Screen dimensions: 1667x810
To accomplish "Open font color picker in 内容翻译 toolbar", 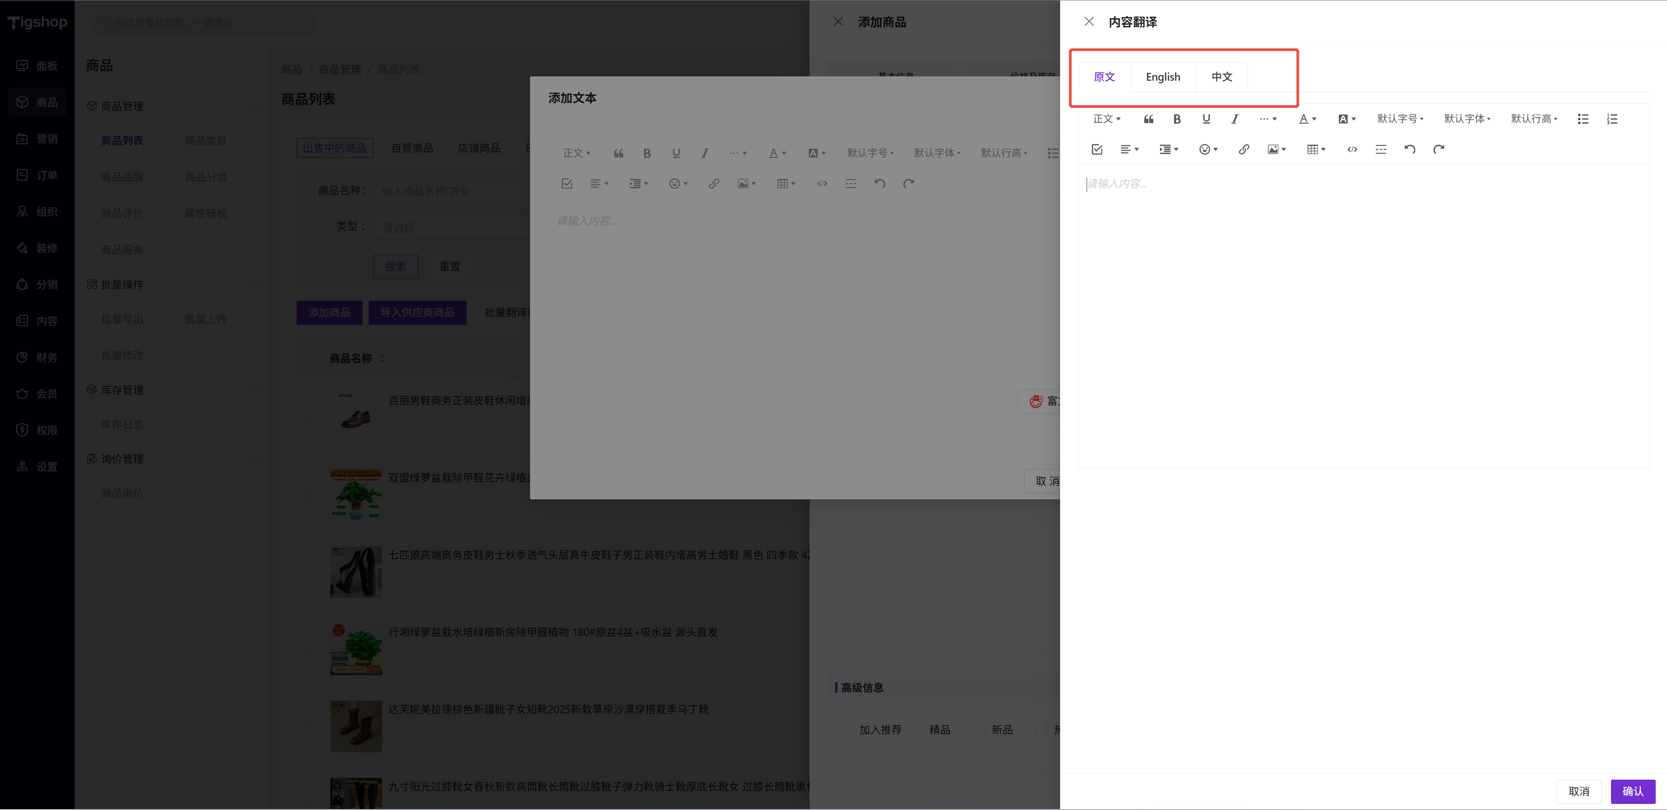I will pos(1307,119).
